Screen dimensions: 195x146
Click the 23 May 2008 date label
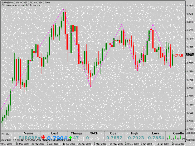pos(132,144)
